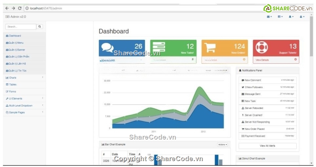The width and height of the screenshot is (316, 167).
Task: Open the Server Crashed! notification
Action: click(x=267, y=115)
